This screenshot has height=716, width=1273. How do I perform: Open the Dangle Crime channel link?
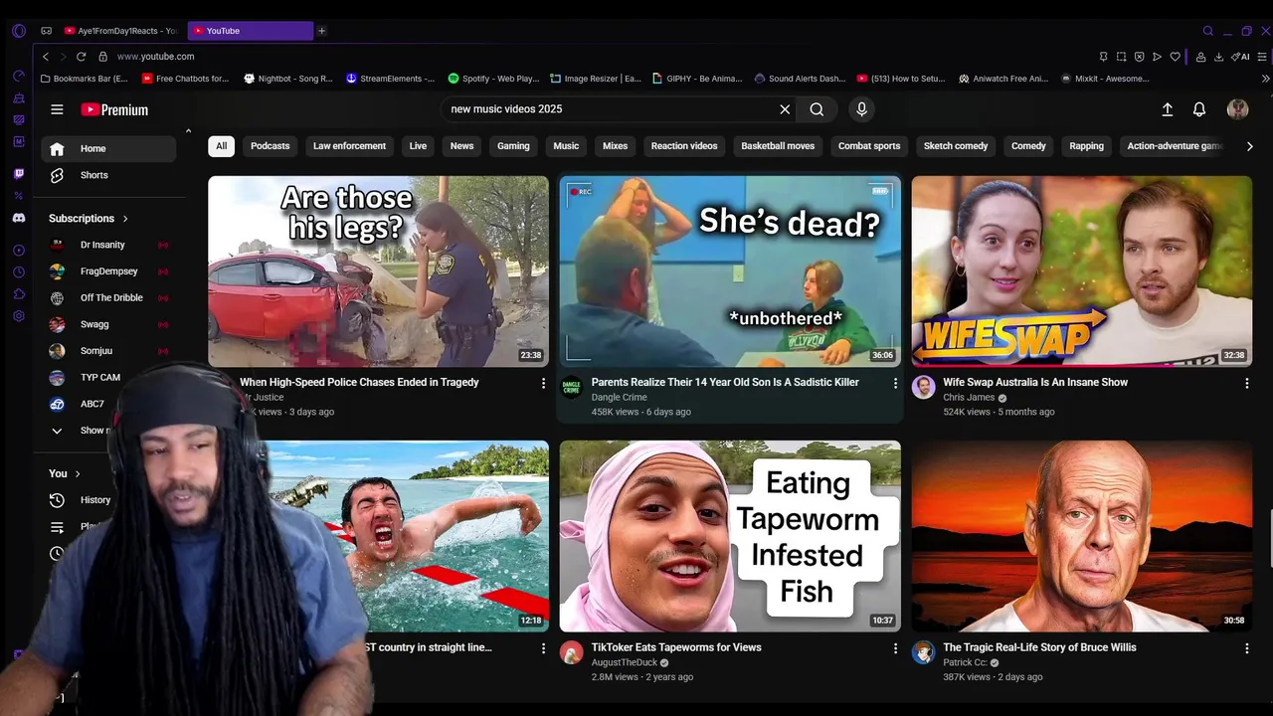pyautogui.click(x=619, y=398)
